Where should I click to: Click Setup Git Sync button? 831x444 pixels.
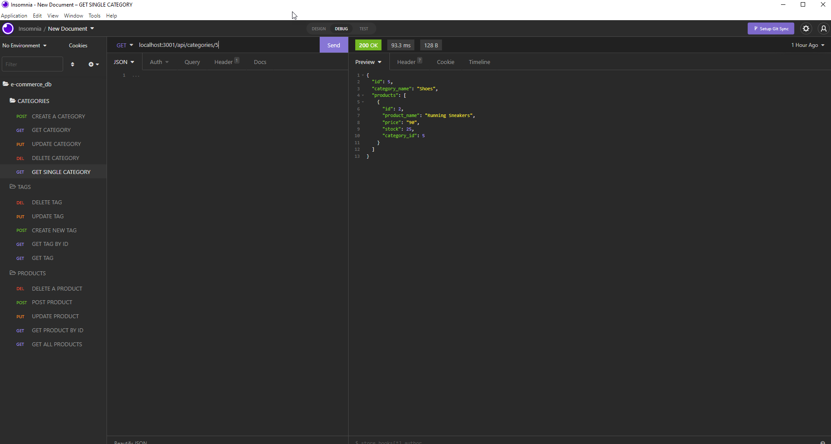770,28
